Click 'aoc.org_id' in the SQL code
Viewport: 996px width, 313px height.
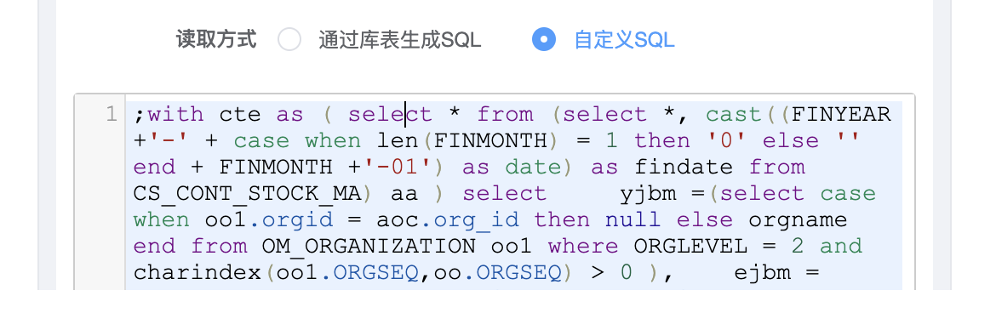click(x=448, y=219)
